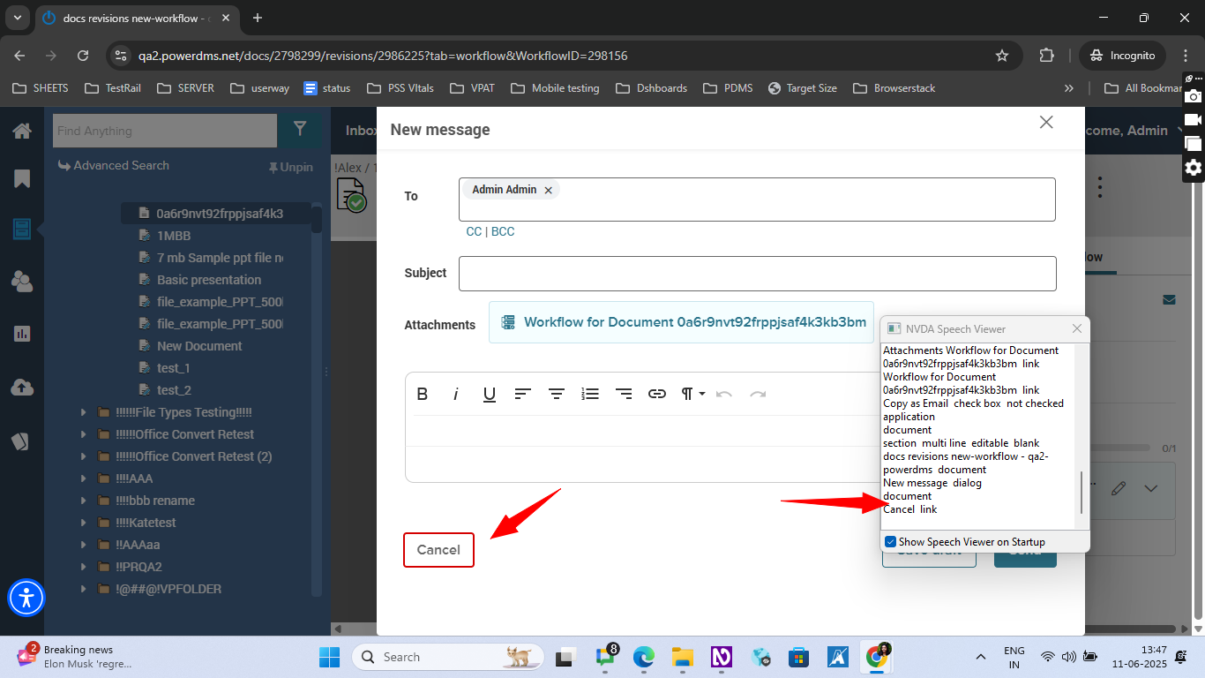Screen dimensions: 1205x678
Task: Center-align the message text
Action: [x=557, y=394]
